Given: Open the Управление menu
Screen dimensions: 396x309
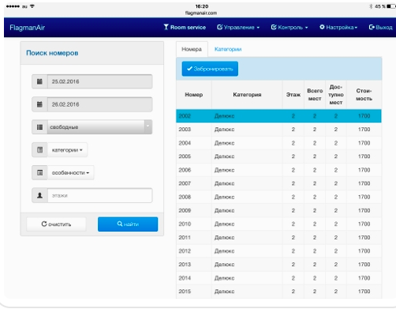Looking at the screenshot, I should click(238, 27).
